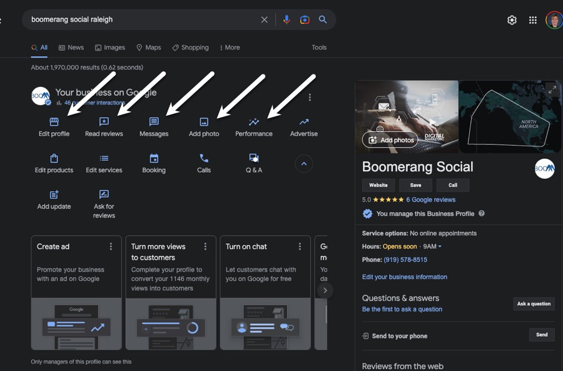
Task: Click the Call button
Action: (453, 185)
